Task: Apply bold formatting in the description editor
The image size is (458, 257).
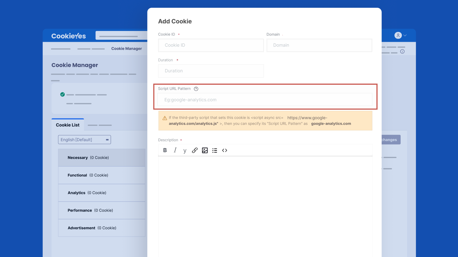Action: coord(165,150)
